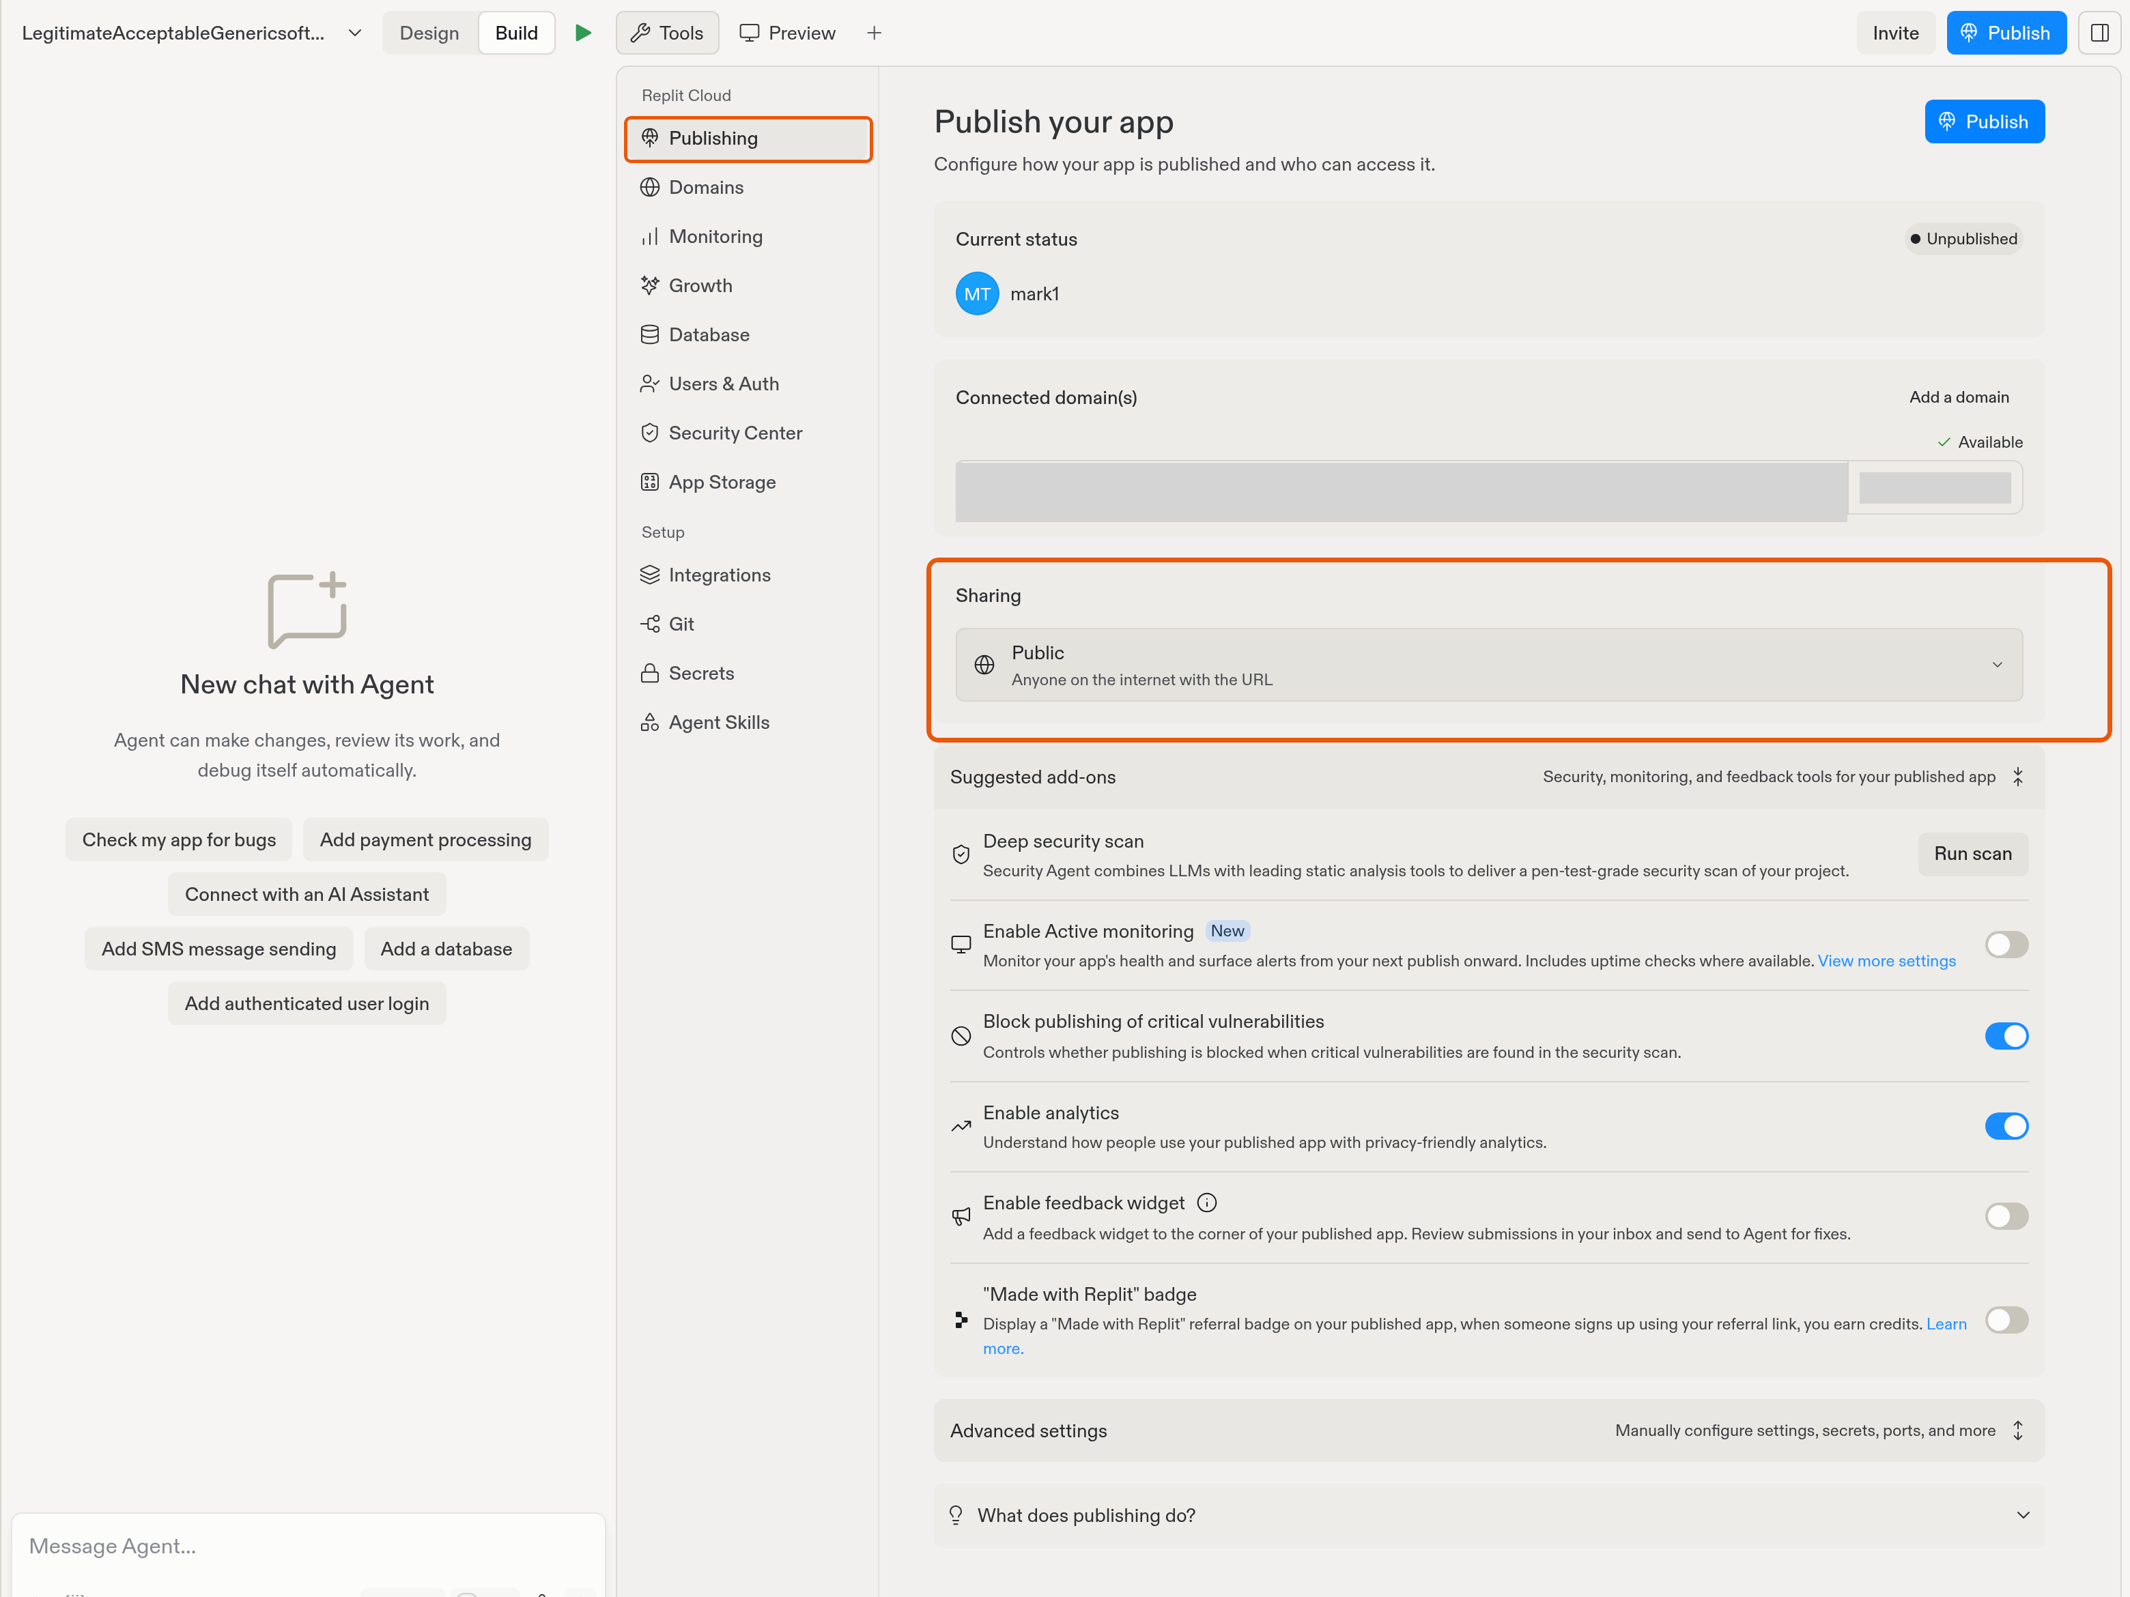Open App Storage
This screenshot has height=1597, width=2130.
point(748,483)
